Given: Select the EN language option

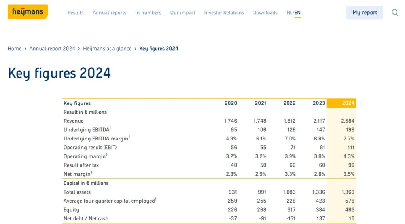Looking at the screenshot, I should click(297, 13).
